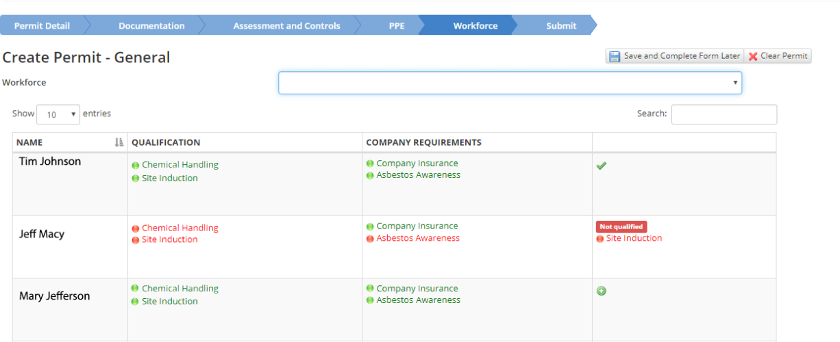Open the Show entries count dropdown
This screenshot has width=840, height=342.
coord(58,114)
